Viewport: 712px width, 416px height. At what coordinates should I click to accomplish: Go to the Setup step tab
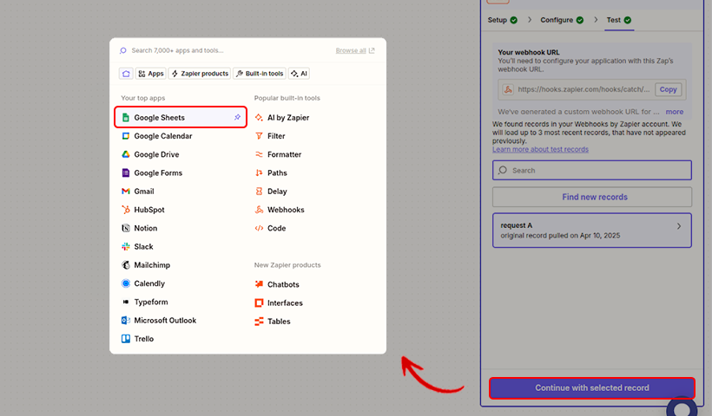coord(502,20)
